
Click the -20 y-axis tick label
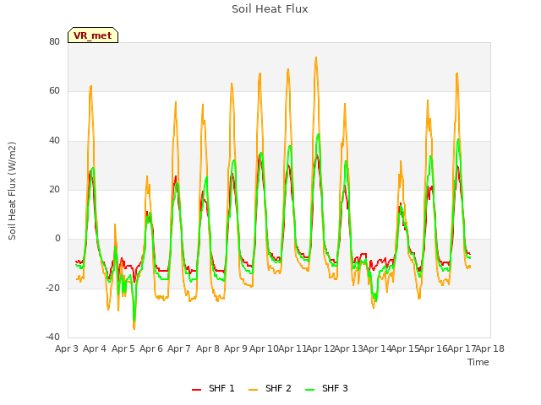(52, 288)
